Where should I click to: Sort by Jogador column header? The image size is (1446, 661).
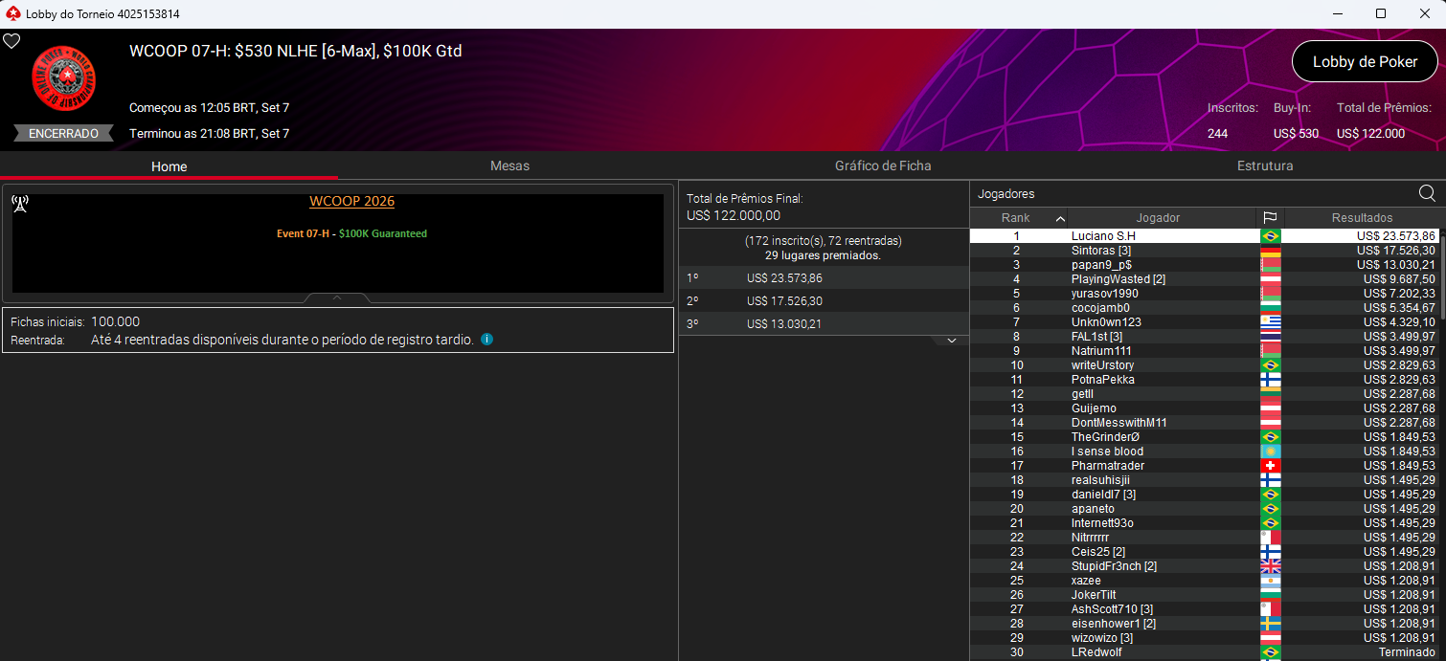(x=1158, y=218)
